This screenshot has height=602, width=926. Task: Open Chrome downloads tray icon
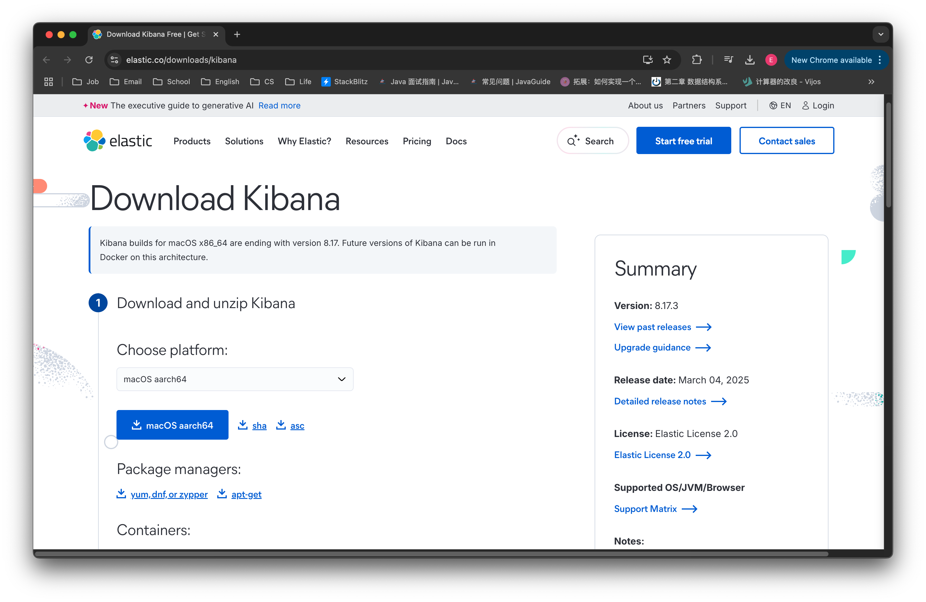click(749, 60)
